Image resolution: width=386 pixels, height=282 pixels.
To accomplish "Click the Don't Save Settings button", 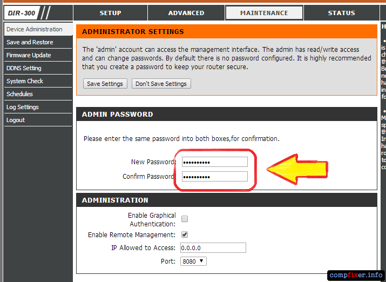I will pyautogui.click(x=161, y=84).
